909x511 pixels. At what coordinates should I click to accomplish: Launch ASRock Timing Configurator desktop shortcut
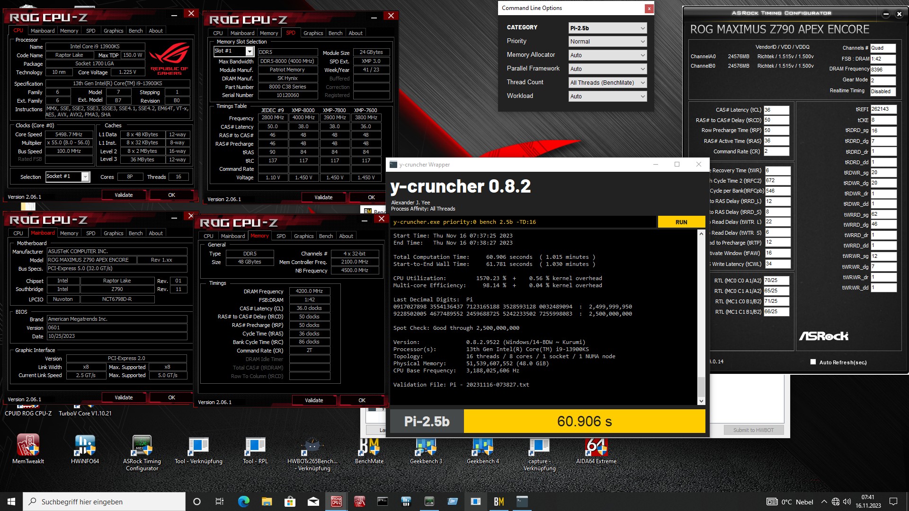tap(142, 452)
